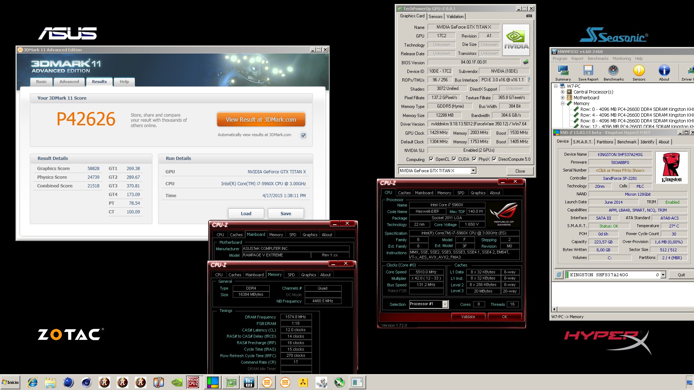Click the GPU Name field in GPU-Z
Image resolution: width=694 pixels, height=390 pixels.
point(463,27)
